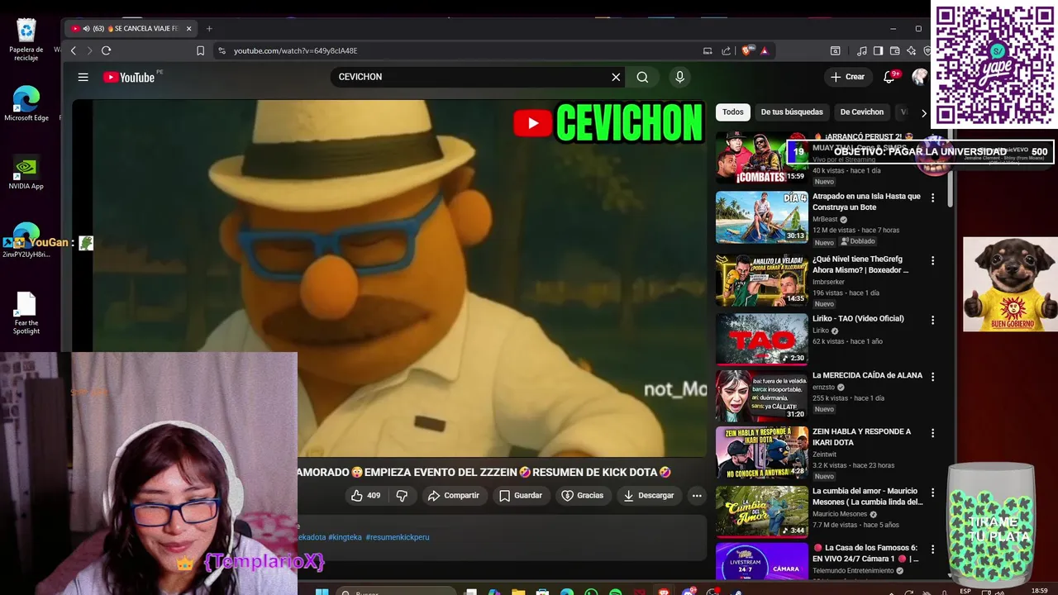Open options for La MERECIDA CAÍDA de ALANA
The width and height of the screenshot is (1058, 595).
[932, 377]
